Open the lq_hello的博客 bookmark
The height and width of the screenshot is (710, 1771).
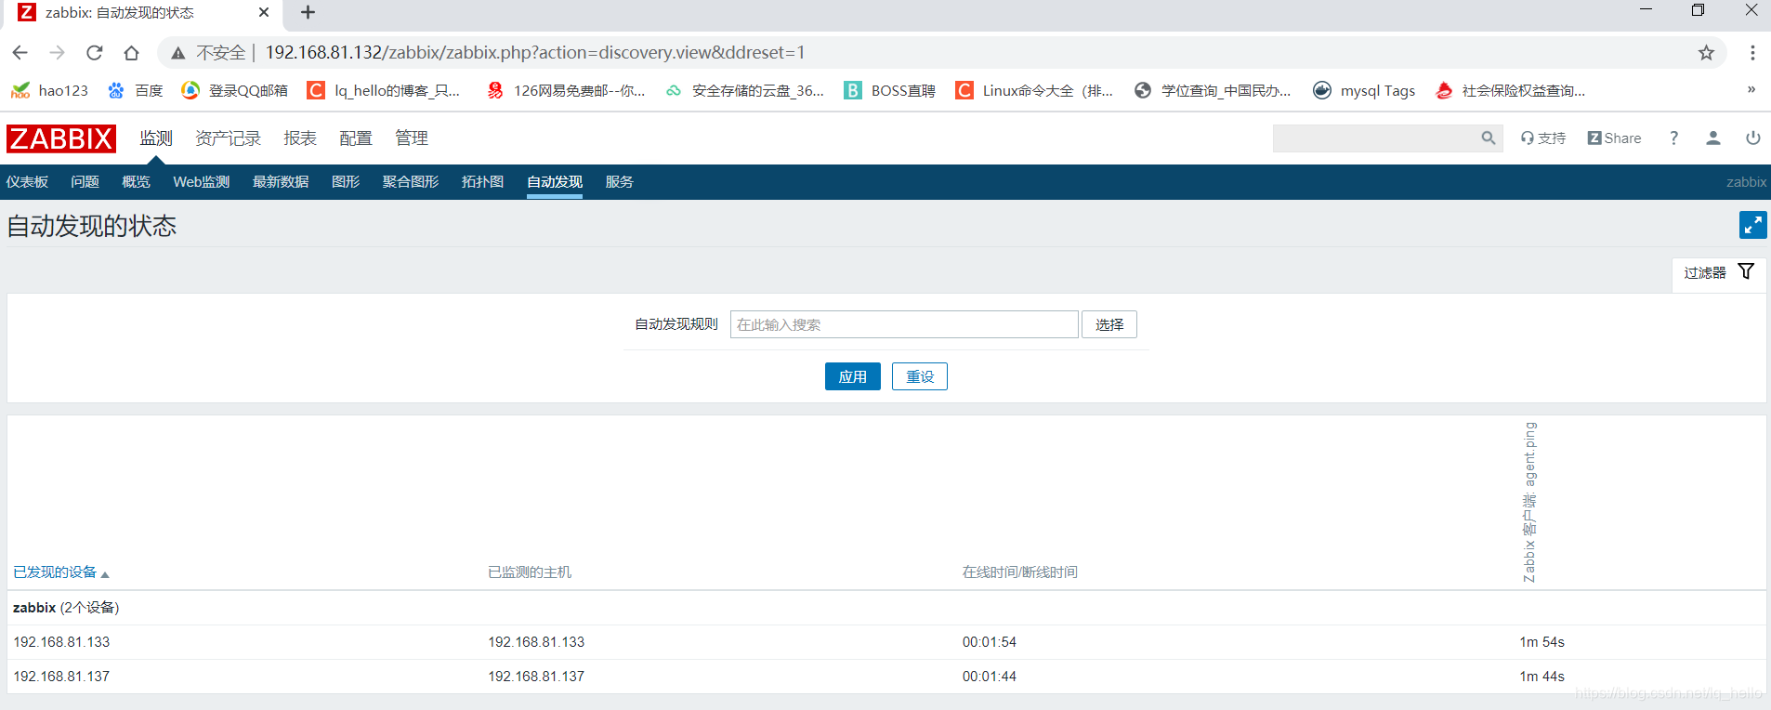point(384,90)
